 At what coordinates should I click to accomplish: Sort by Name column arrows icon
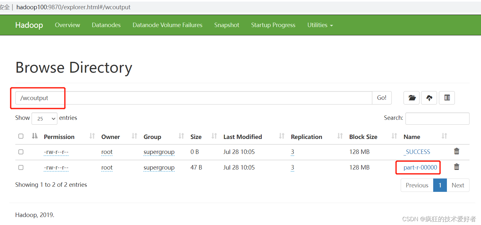[x=444, y=136]
